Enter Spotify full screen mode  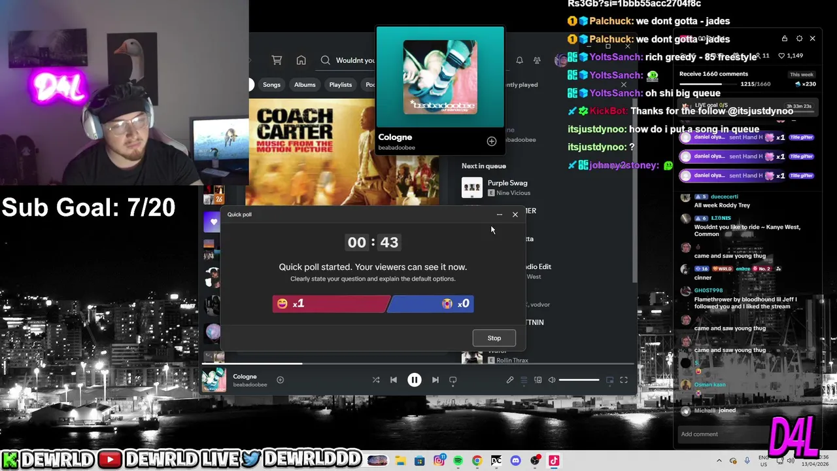click(x=624, y=379)
